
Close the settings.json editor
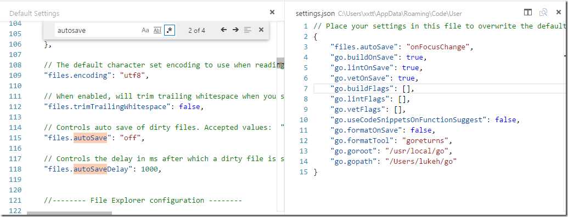[x=559, y=12]
